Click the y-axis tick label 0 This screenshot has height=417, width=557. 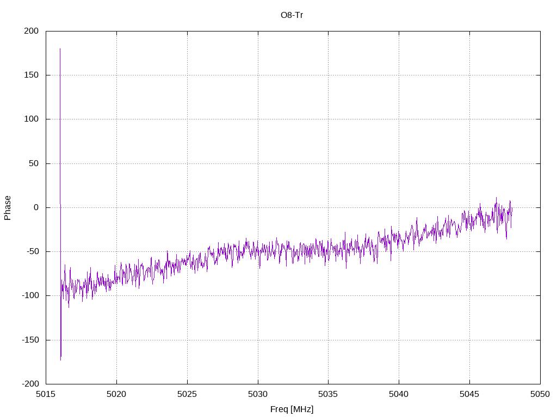click(36, 207)
